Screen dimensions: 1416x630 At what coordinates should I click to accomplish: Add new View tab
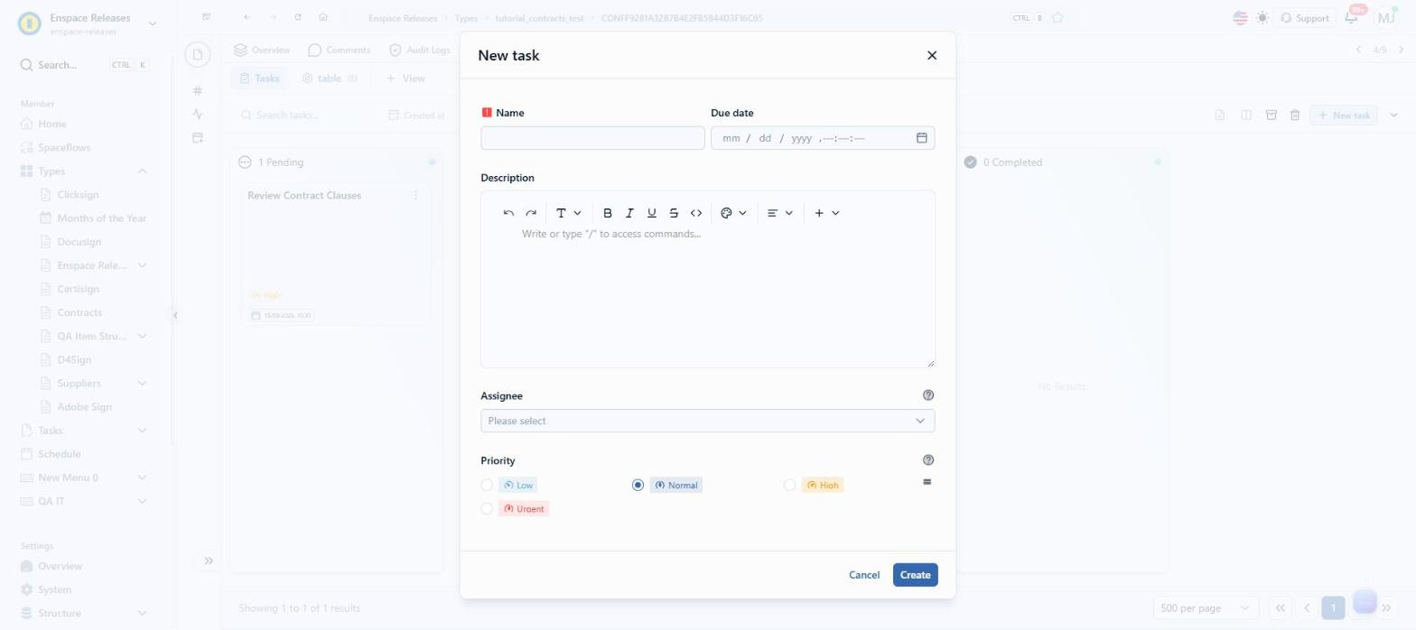405,79
